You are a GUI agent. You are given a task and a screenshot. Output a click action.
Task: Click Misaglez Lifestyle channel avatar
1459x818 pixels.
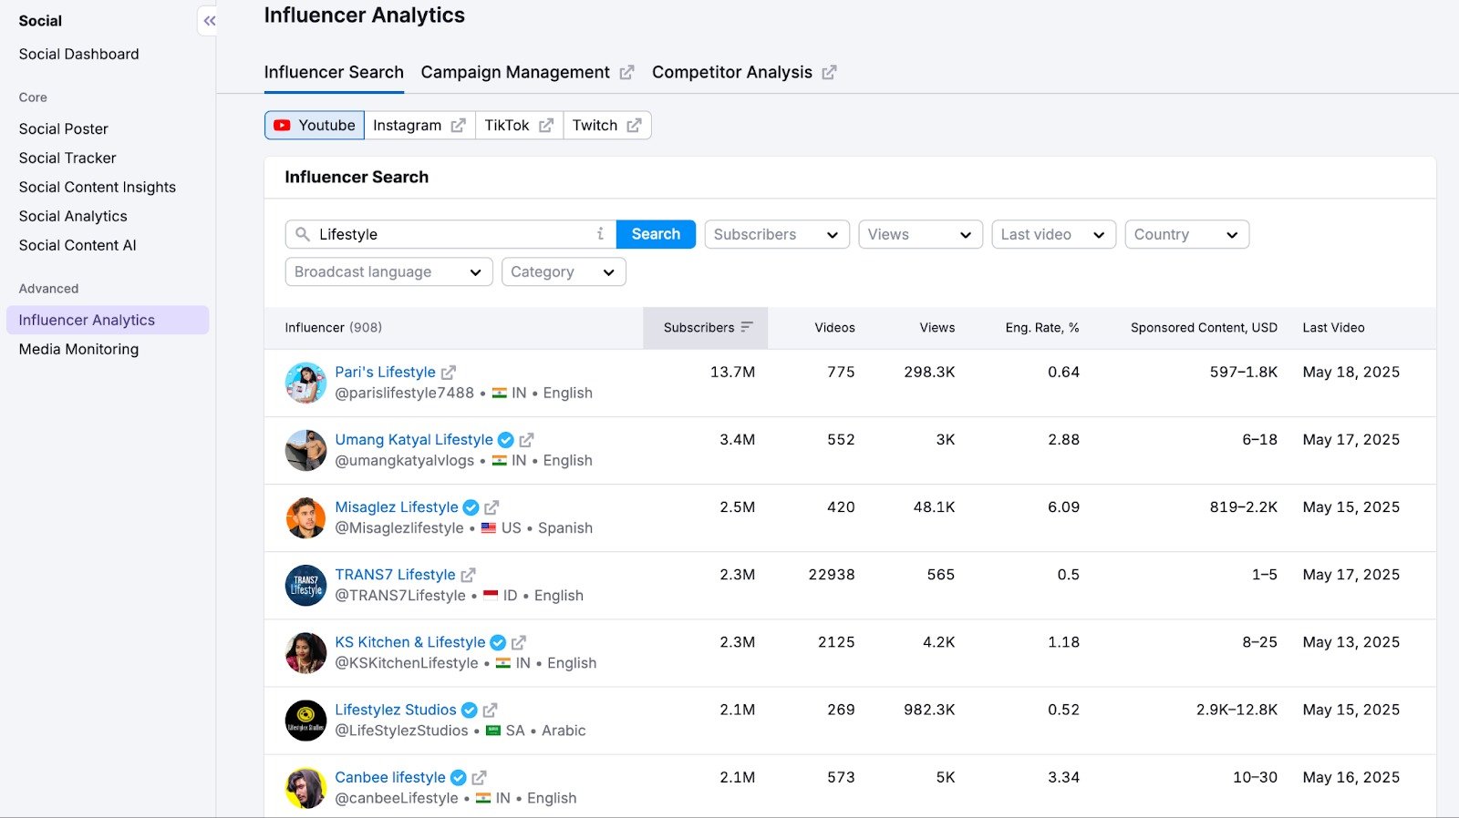305,518
